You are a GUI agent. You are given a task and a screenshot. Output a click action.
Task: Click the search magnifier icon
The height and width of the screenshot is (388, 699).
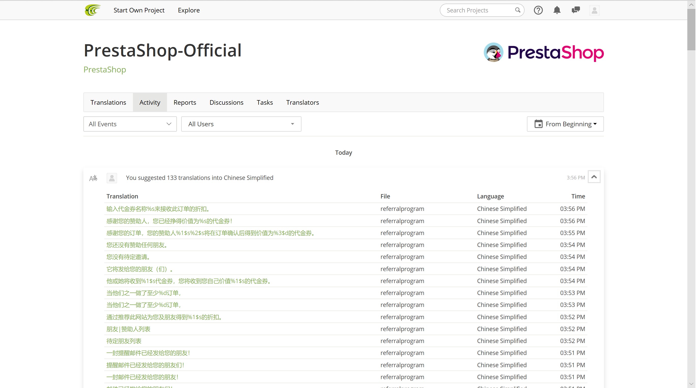[x=518, y=10]
